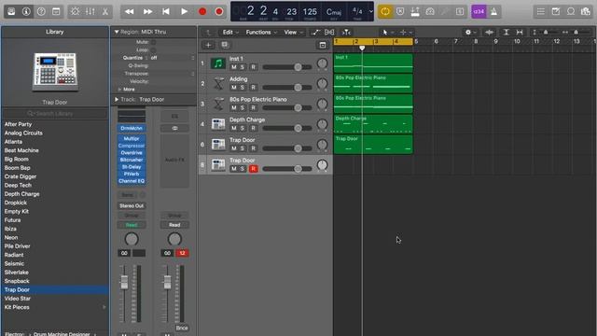Show the Smart Controls dial icon

(x=75, y=11)
